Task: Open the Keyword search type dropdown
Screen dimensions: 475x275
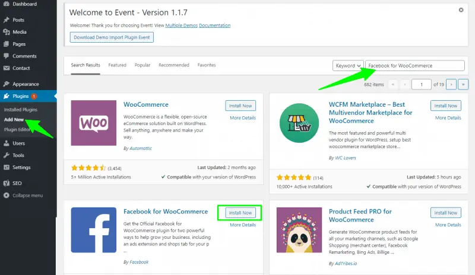Action: point(348,66)
